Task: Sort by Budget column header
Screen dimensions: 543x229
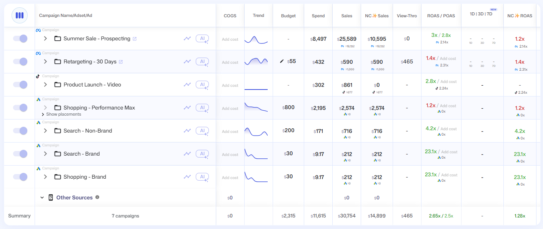Action: pos(288,16)
